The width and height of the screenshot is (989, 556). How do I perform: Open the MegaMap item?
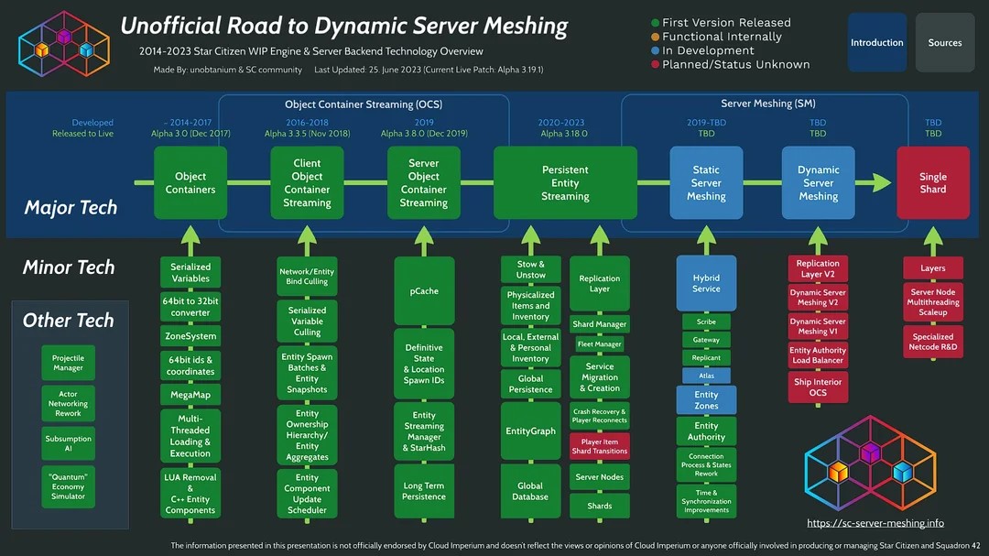coord(190,395)
